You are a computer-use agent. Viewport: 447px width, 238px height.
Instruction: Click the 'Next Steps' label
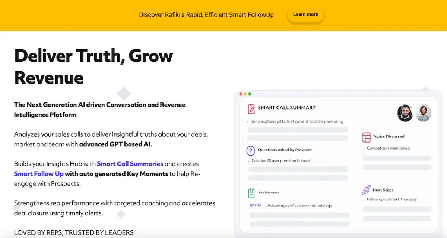point(383,190)
